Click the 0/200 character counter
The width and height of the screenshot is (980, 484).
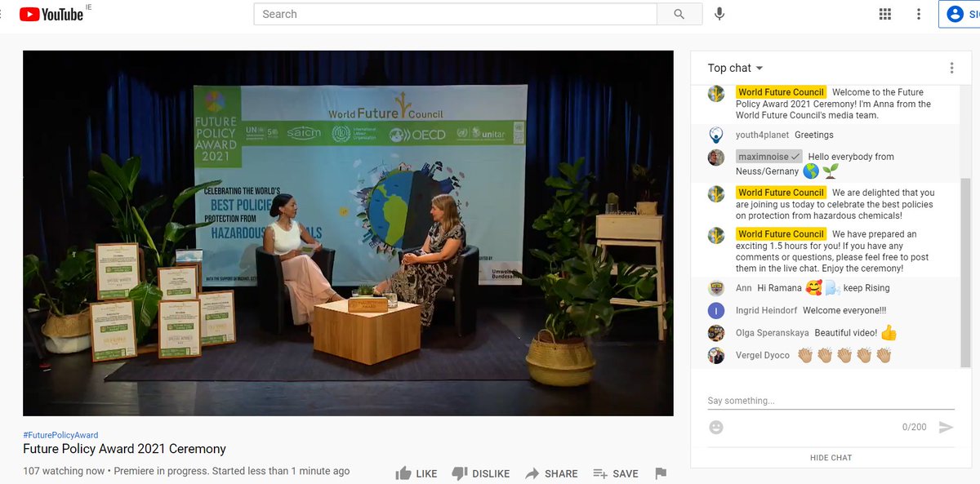click(x=915, y=427)
